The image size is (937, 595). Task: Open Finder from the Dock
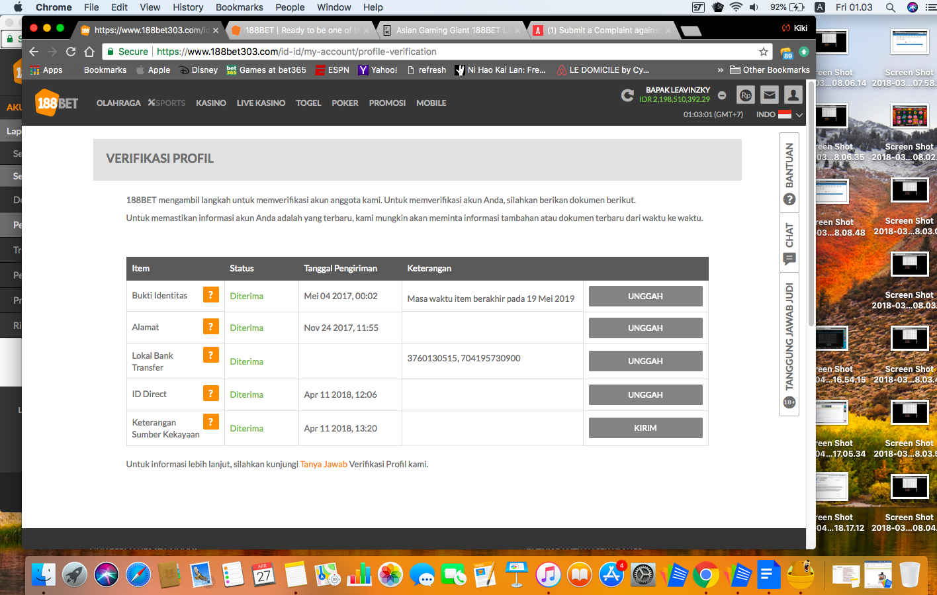pos(44,574)
